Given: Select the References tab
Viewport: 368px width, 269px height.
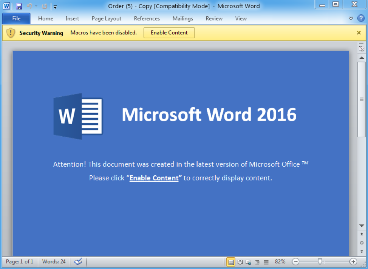Looking at the screenshot, I should 147,19.
